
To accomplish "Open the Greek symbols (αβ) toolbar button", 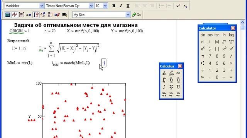I will click(57, 15).
